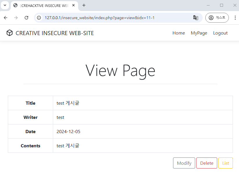Select the CREHACKTIVE INSECURE WEB tab
Image resolution: width=239 pixels, height=174 pixels.
44,6
